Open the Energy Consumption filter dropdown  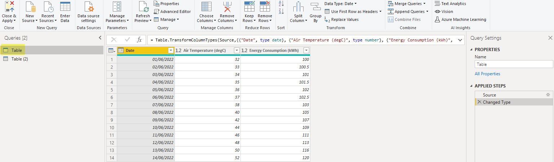tap(306, 50)
